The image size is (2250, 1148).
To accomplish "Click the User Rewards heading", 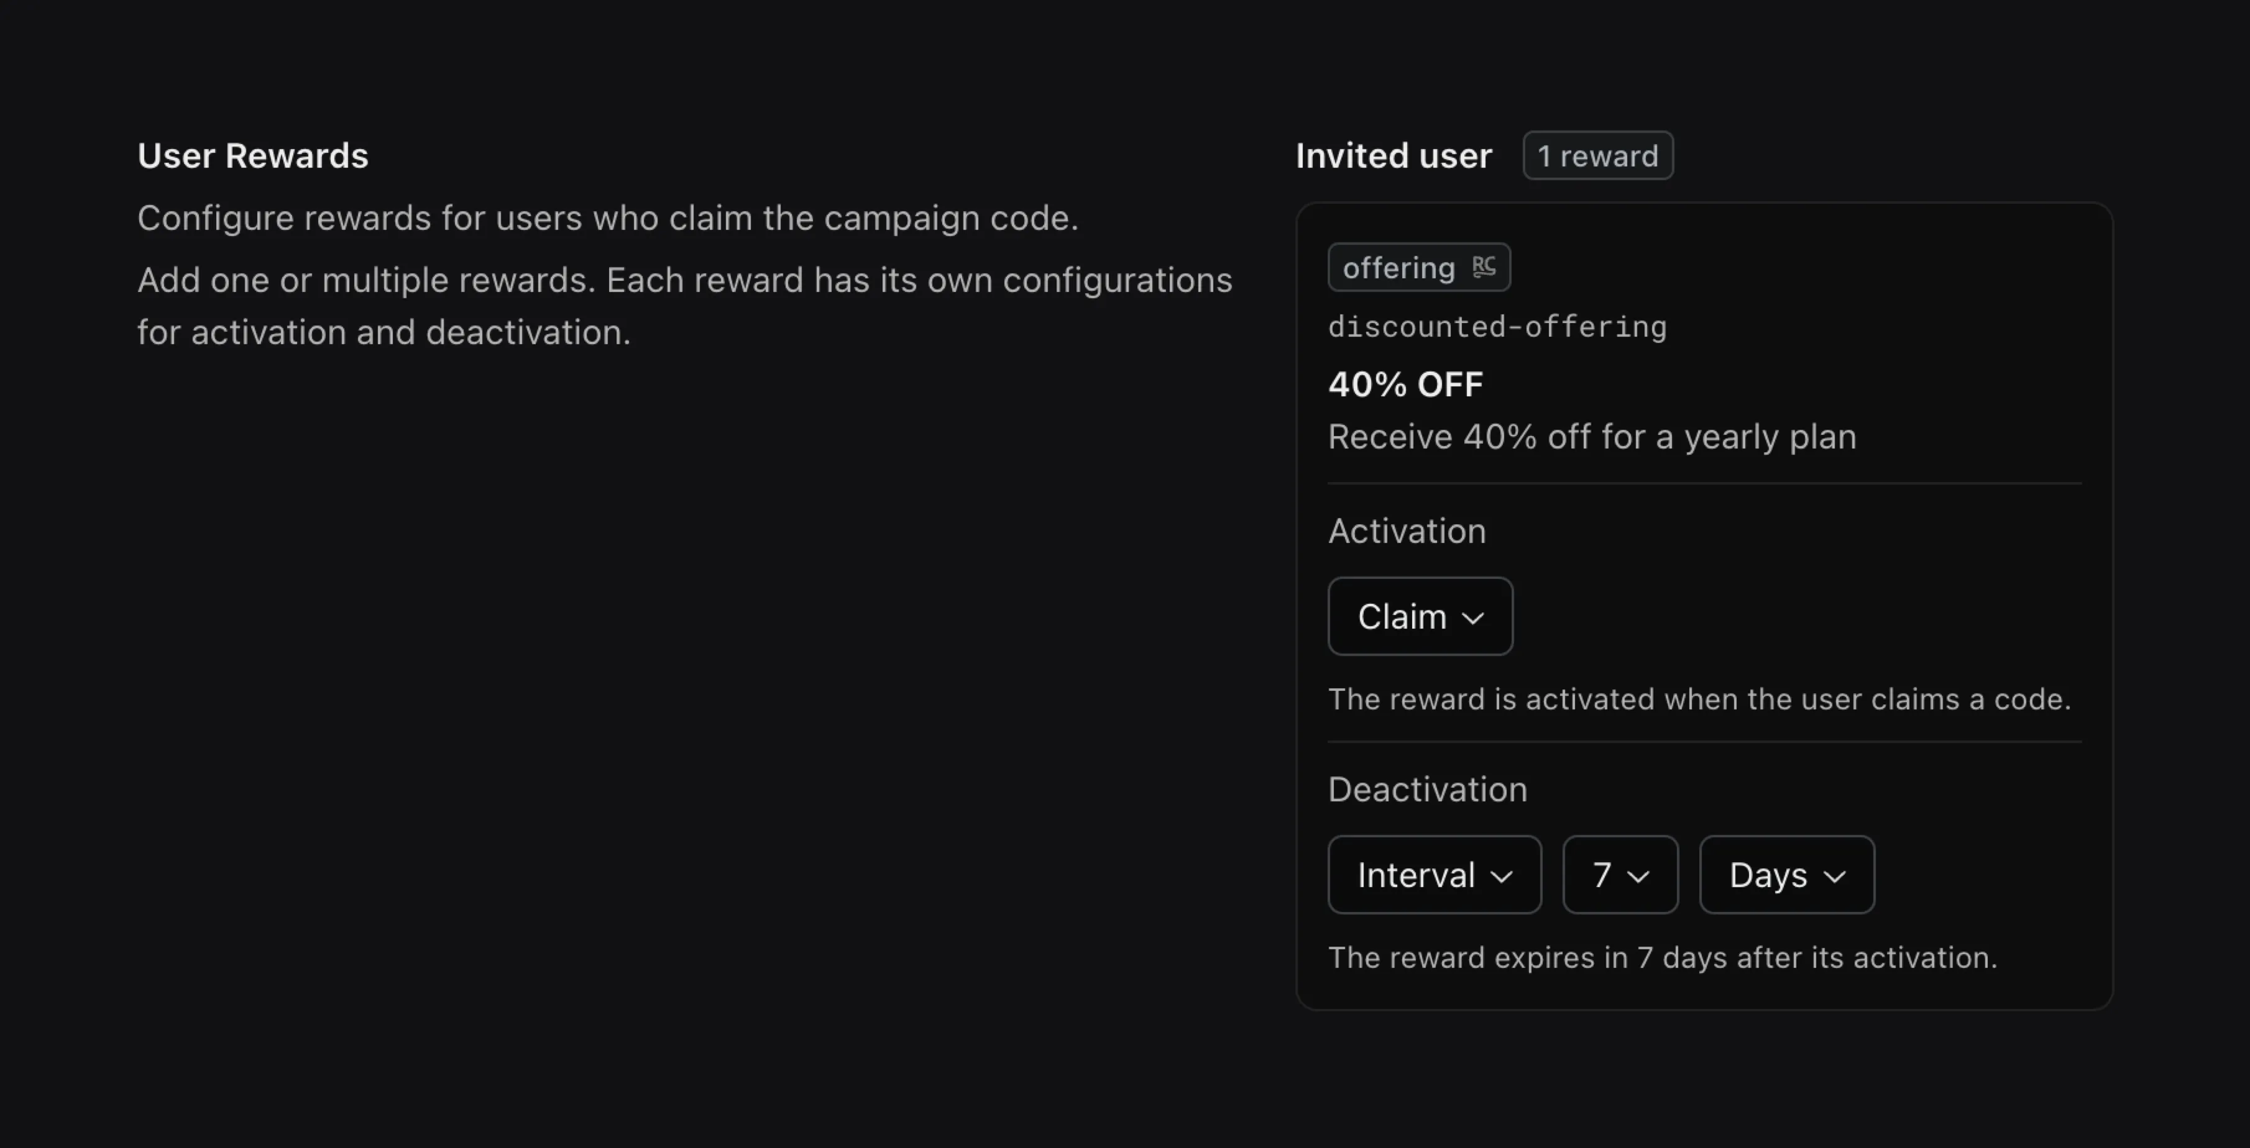I will tap(252, 155).
